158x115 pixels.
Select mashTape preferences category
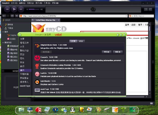[25, 86]
